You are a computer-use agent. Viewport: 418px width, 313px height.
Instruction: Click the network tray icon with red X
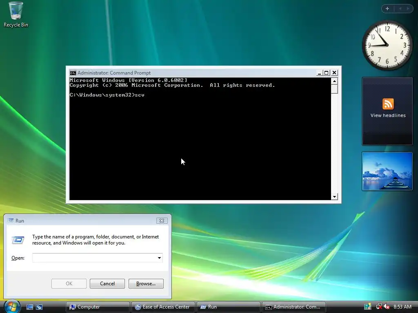[x=378, y=306]
